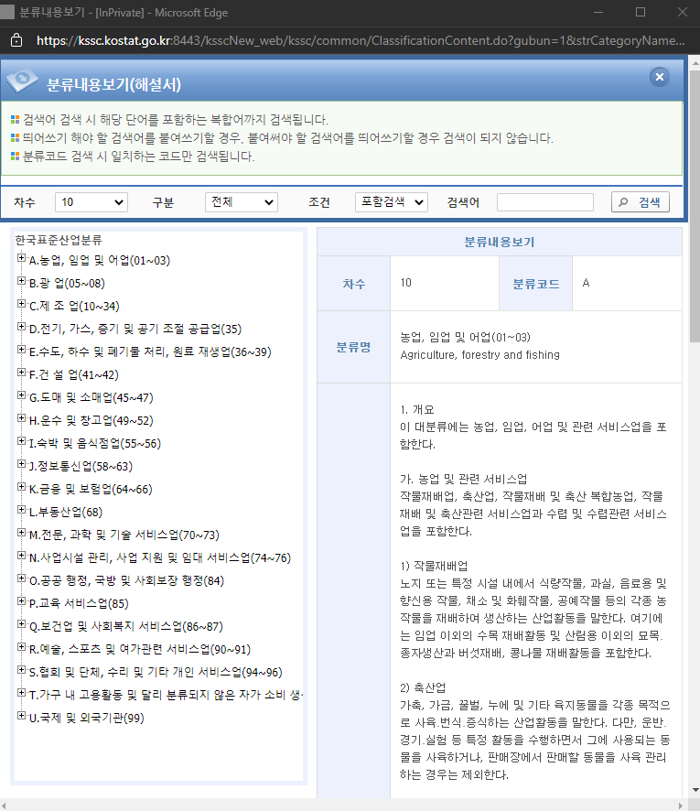Select O.공공 행정, 국방 및 사회보장 행정(84)
The image size is (700, 811).
click(x=126, y=581)
